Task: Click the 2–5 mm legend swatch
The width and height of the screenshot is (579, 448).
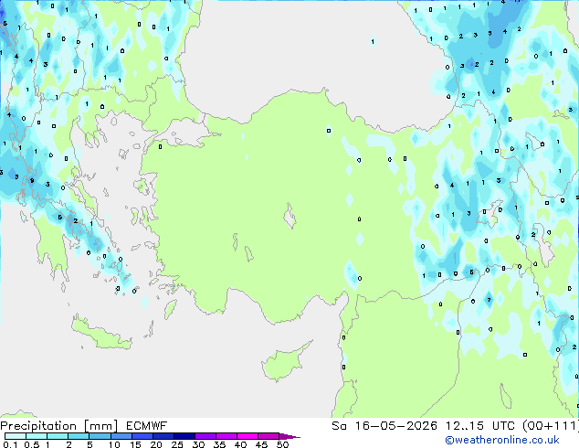Action: click(x=79, y=436)
